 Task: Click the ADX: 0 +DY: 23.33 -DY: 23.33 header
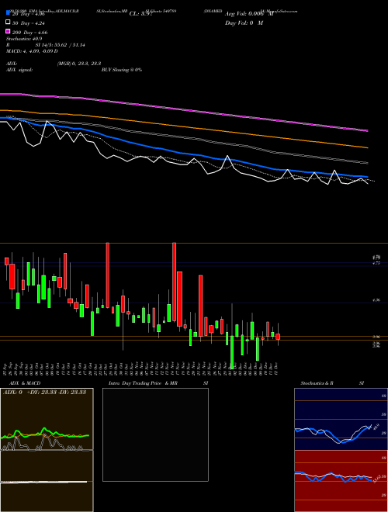pos(44,392)
